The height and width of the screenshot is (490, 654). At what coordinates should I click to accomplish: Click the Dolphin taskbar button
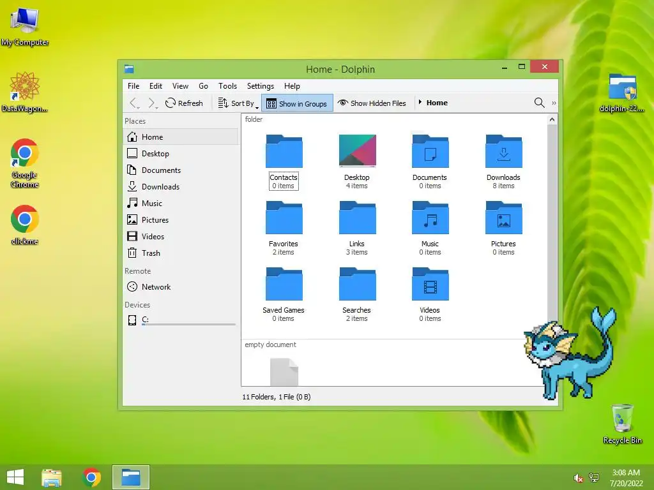click(131, 477)
